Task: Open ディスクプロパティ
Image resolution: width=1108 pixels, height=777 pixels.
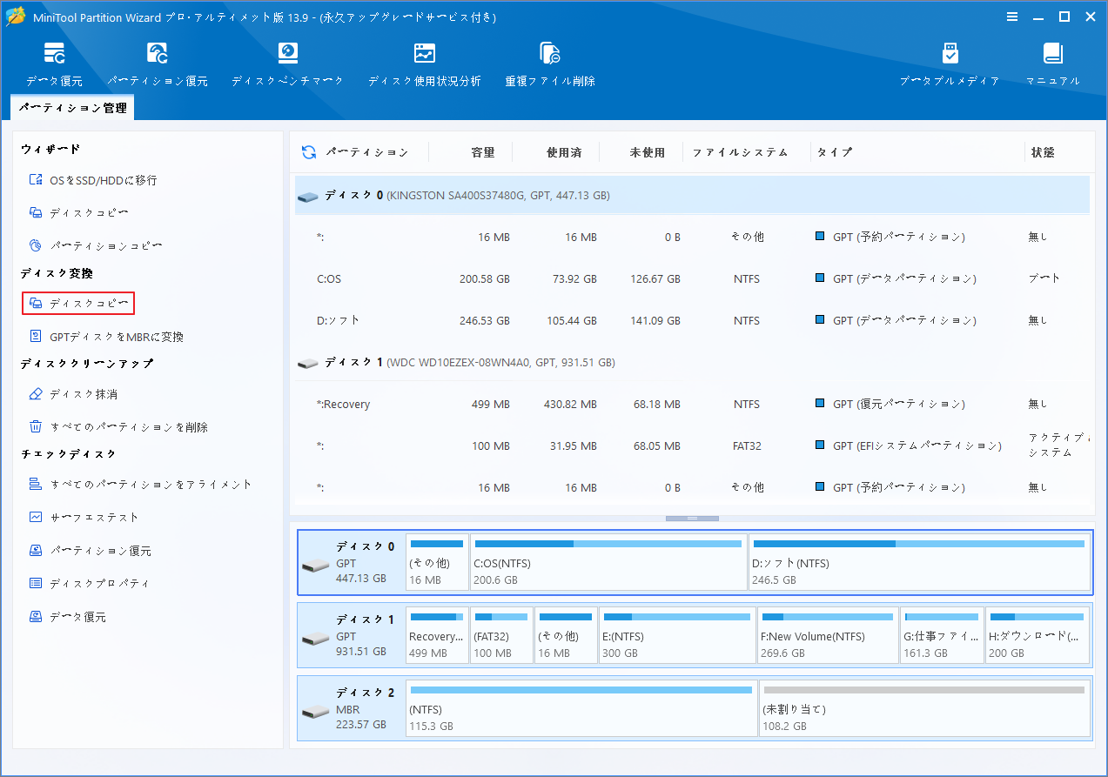Action: tap(89, 584)
